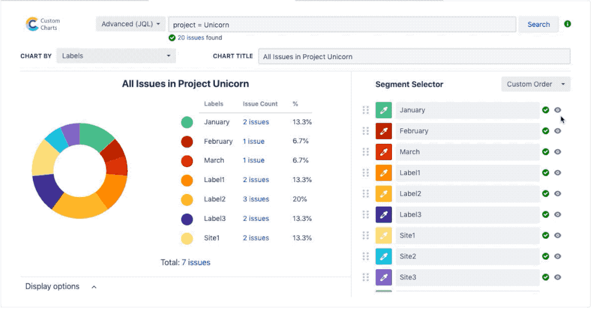596x311 pixels.
Task: Toggle visibility of the Label1 segment
Action: click(x=558, y=173)
